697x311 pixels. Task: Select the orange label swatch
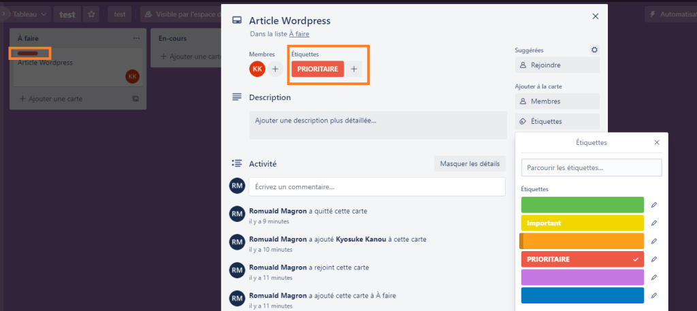point(583,241)
